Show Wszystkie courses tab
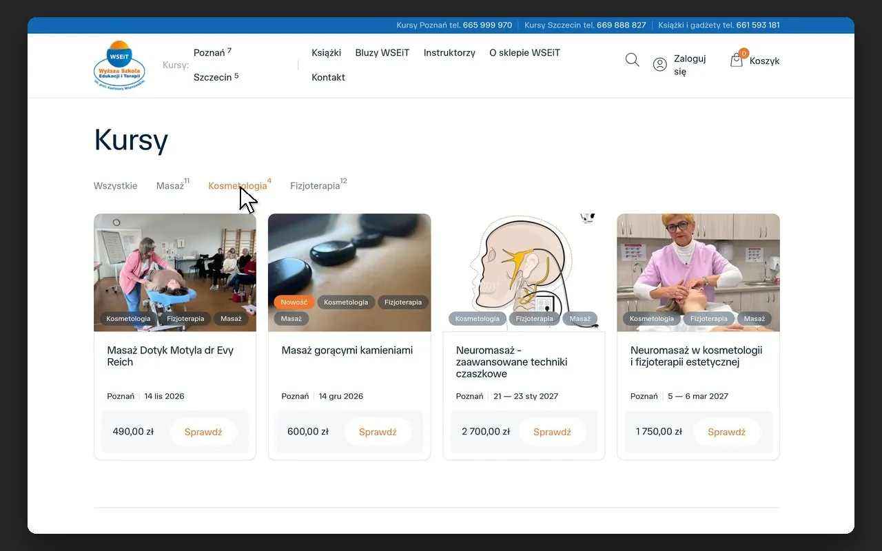This screenshot has height=551, width=882. click(x=115, y=186)
